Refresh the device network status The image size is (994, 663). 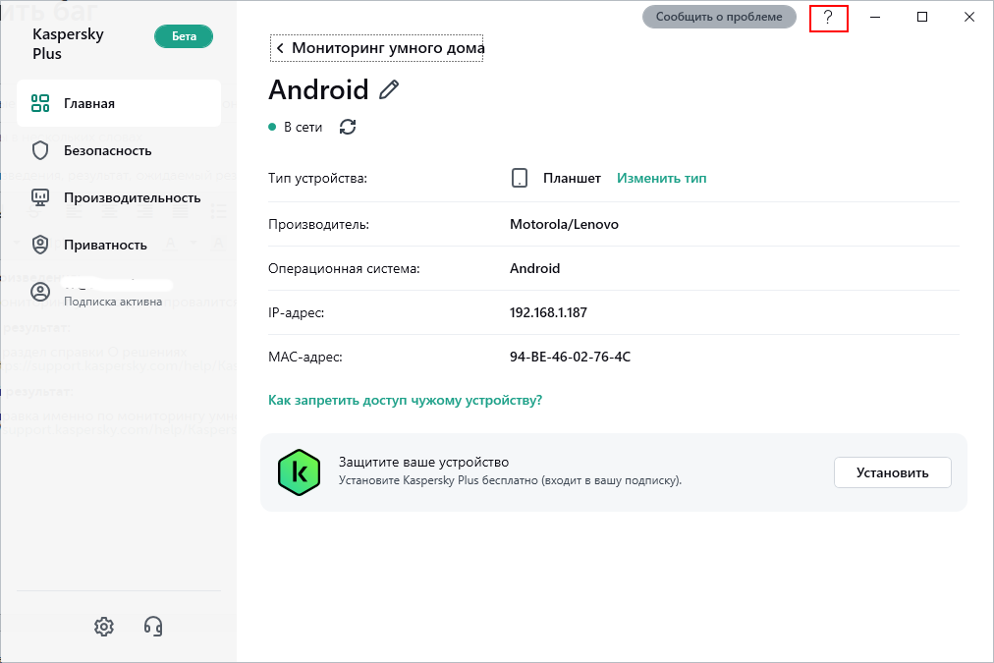tap(348, 127)
